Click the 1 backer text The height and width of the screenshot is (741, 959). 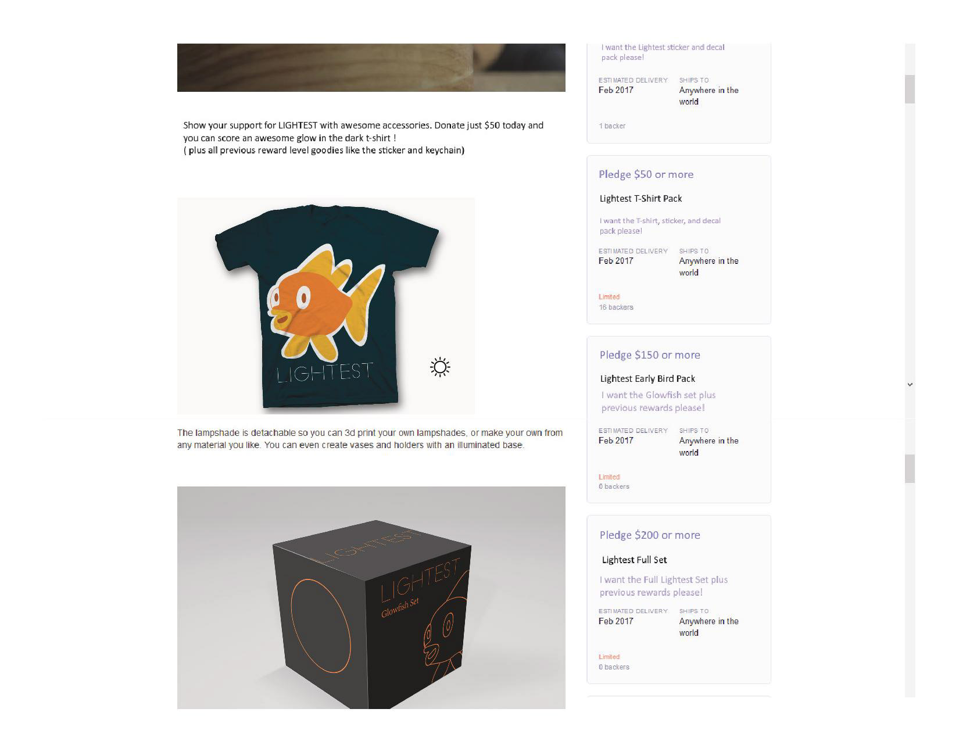coord(612,126)
